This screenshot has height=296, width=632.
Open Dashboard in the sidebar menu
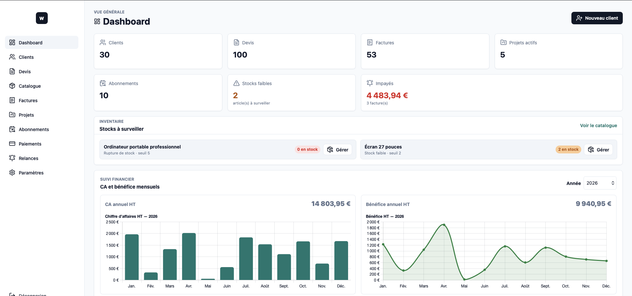coord(41,42)
